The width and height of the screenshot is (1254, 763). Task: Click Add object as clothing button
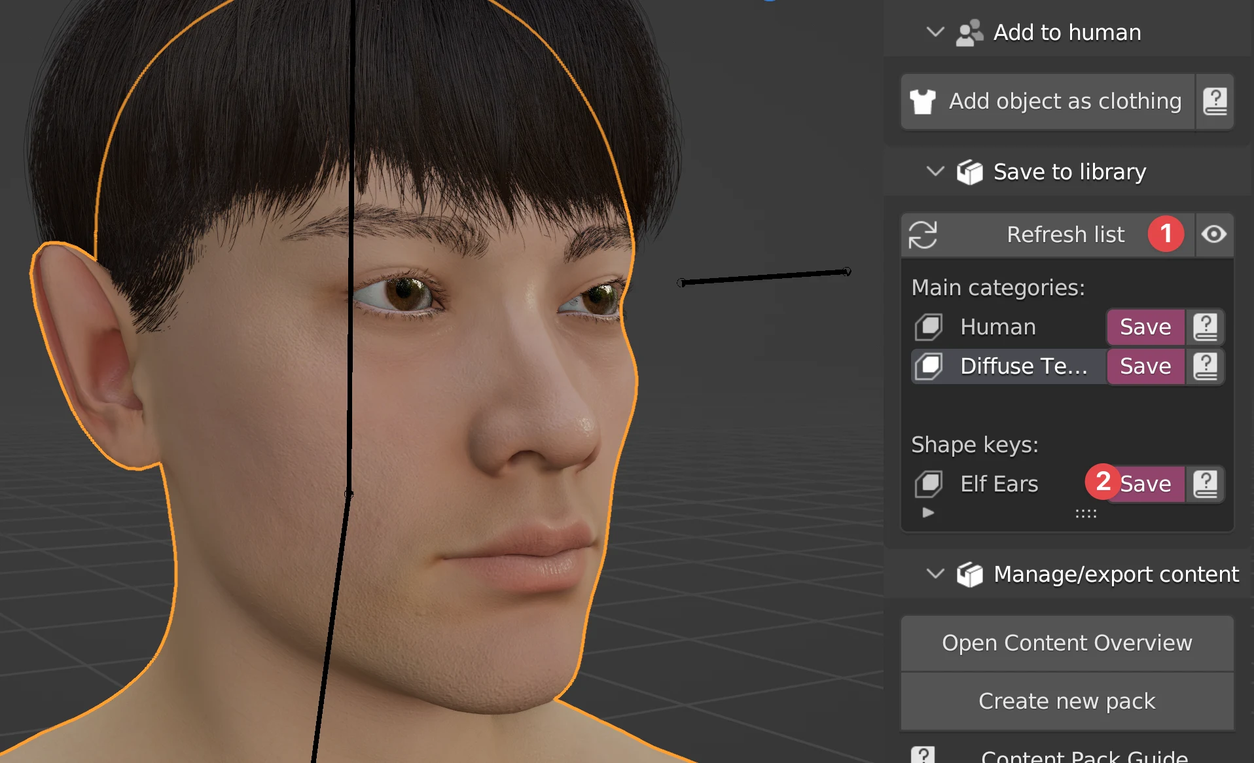(1048, 101)
